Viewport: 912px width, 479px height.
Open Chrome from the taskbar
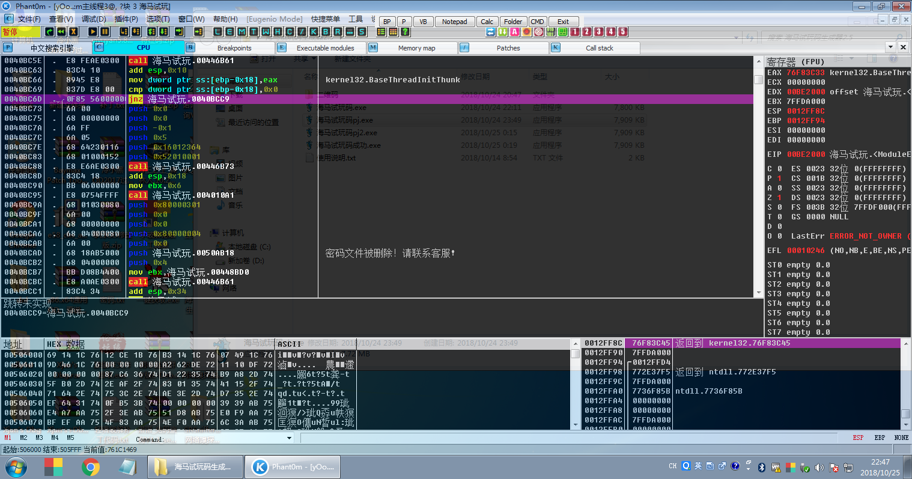(91, 466)
